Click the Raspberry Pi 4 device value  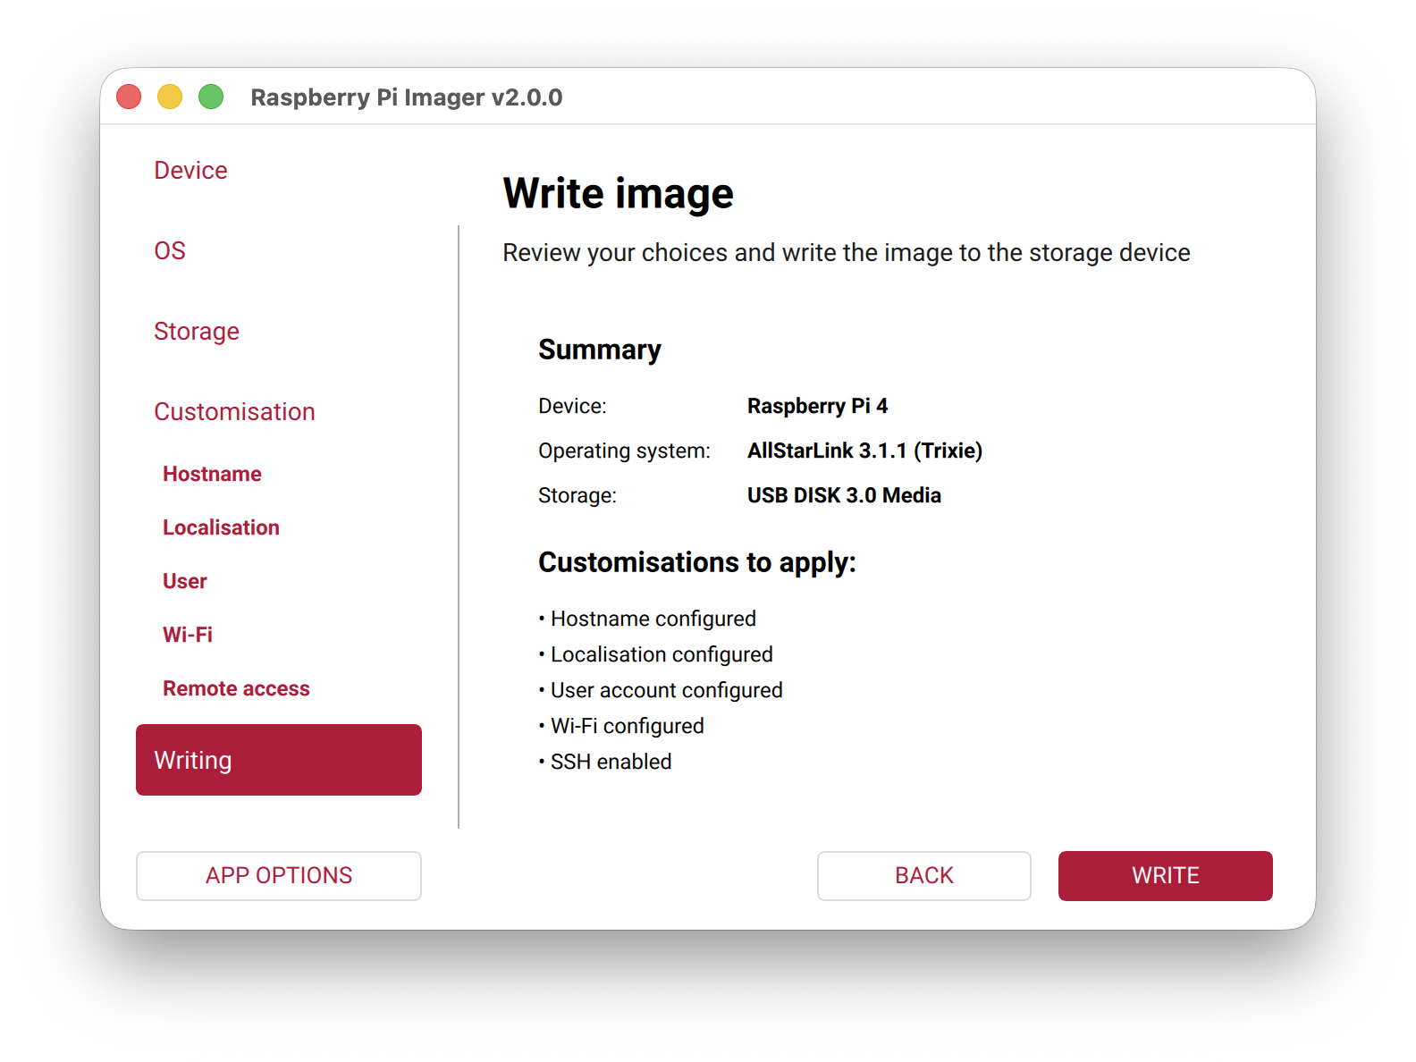point(817,406)
